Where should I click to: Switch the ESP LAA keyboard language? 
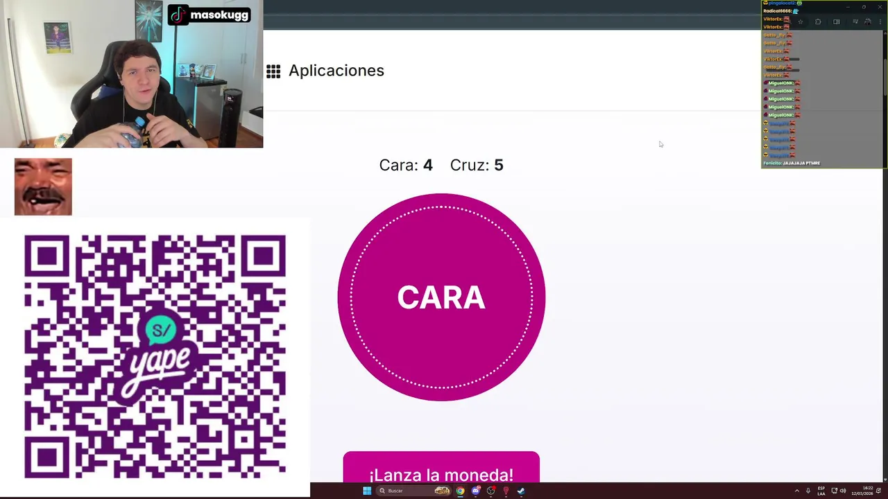click(x=821, y=491)
